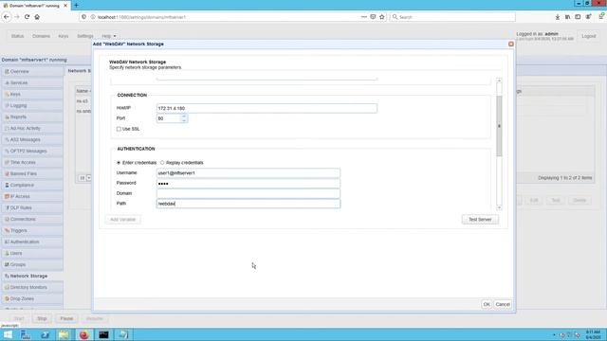Open the Settings menu
607x341 pixels.
click(85, 36)
